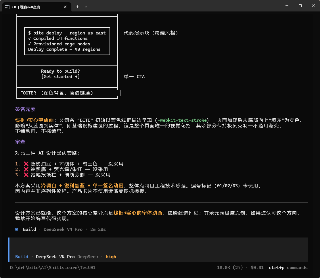320x278 pixels.
Task: Click '[Get started →]' in the mockup
Action: pyautogui.click(x=60, y=77)
